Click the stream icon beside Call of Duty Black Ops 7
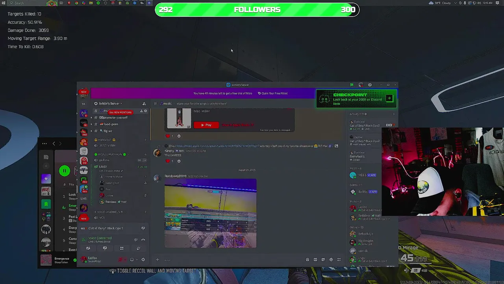This screenshot has height=284, width=504. click(x=143, y=228)
